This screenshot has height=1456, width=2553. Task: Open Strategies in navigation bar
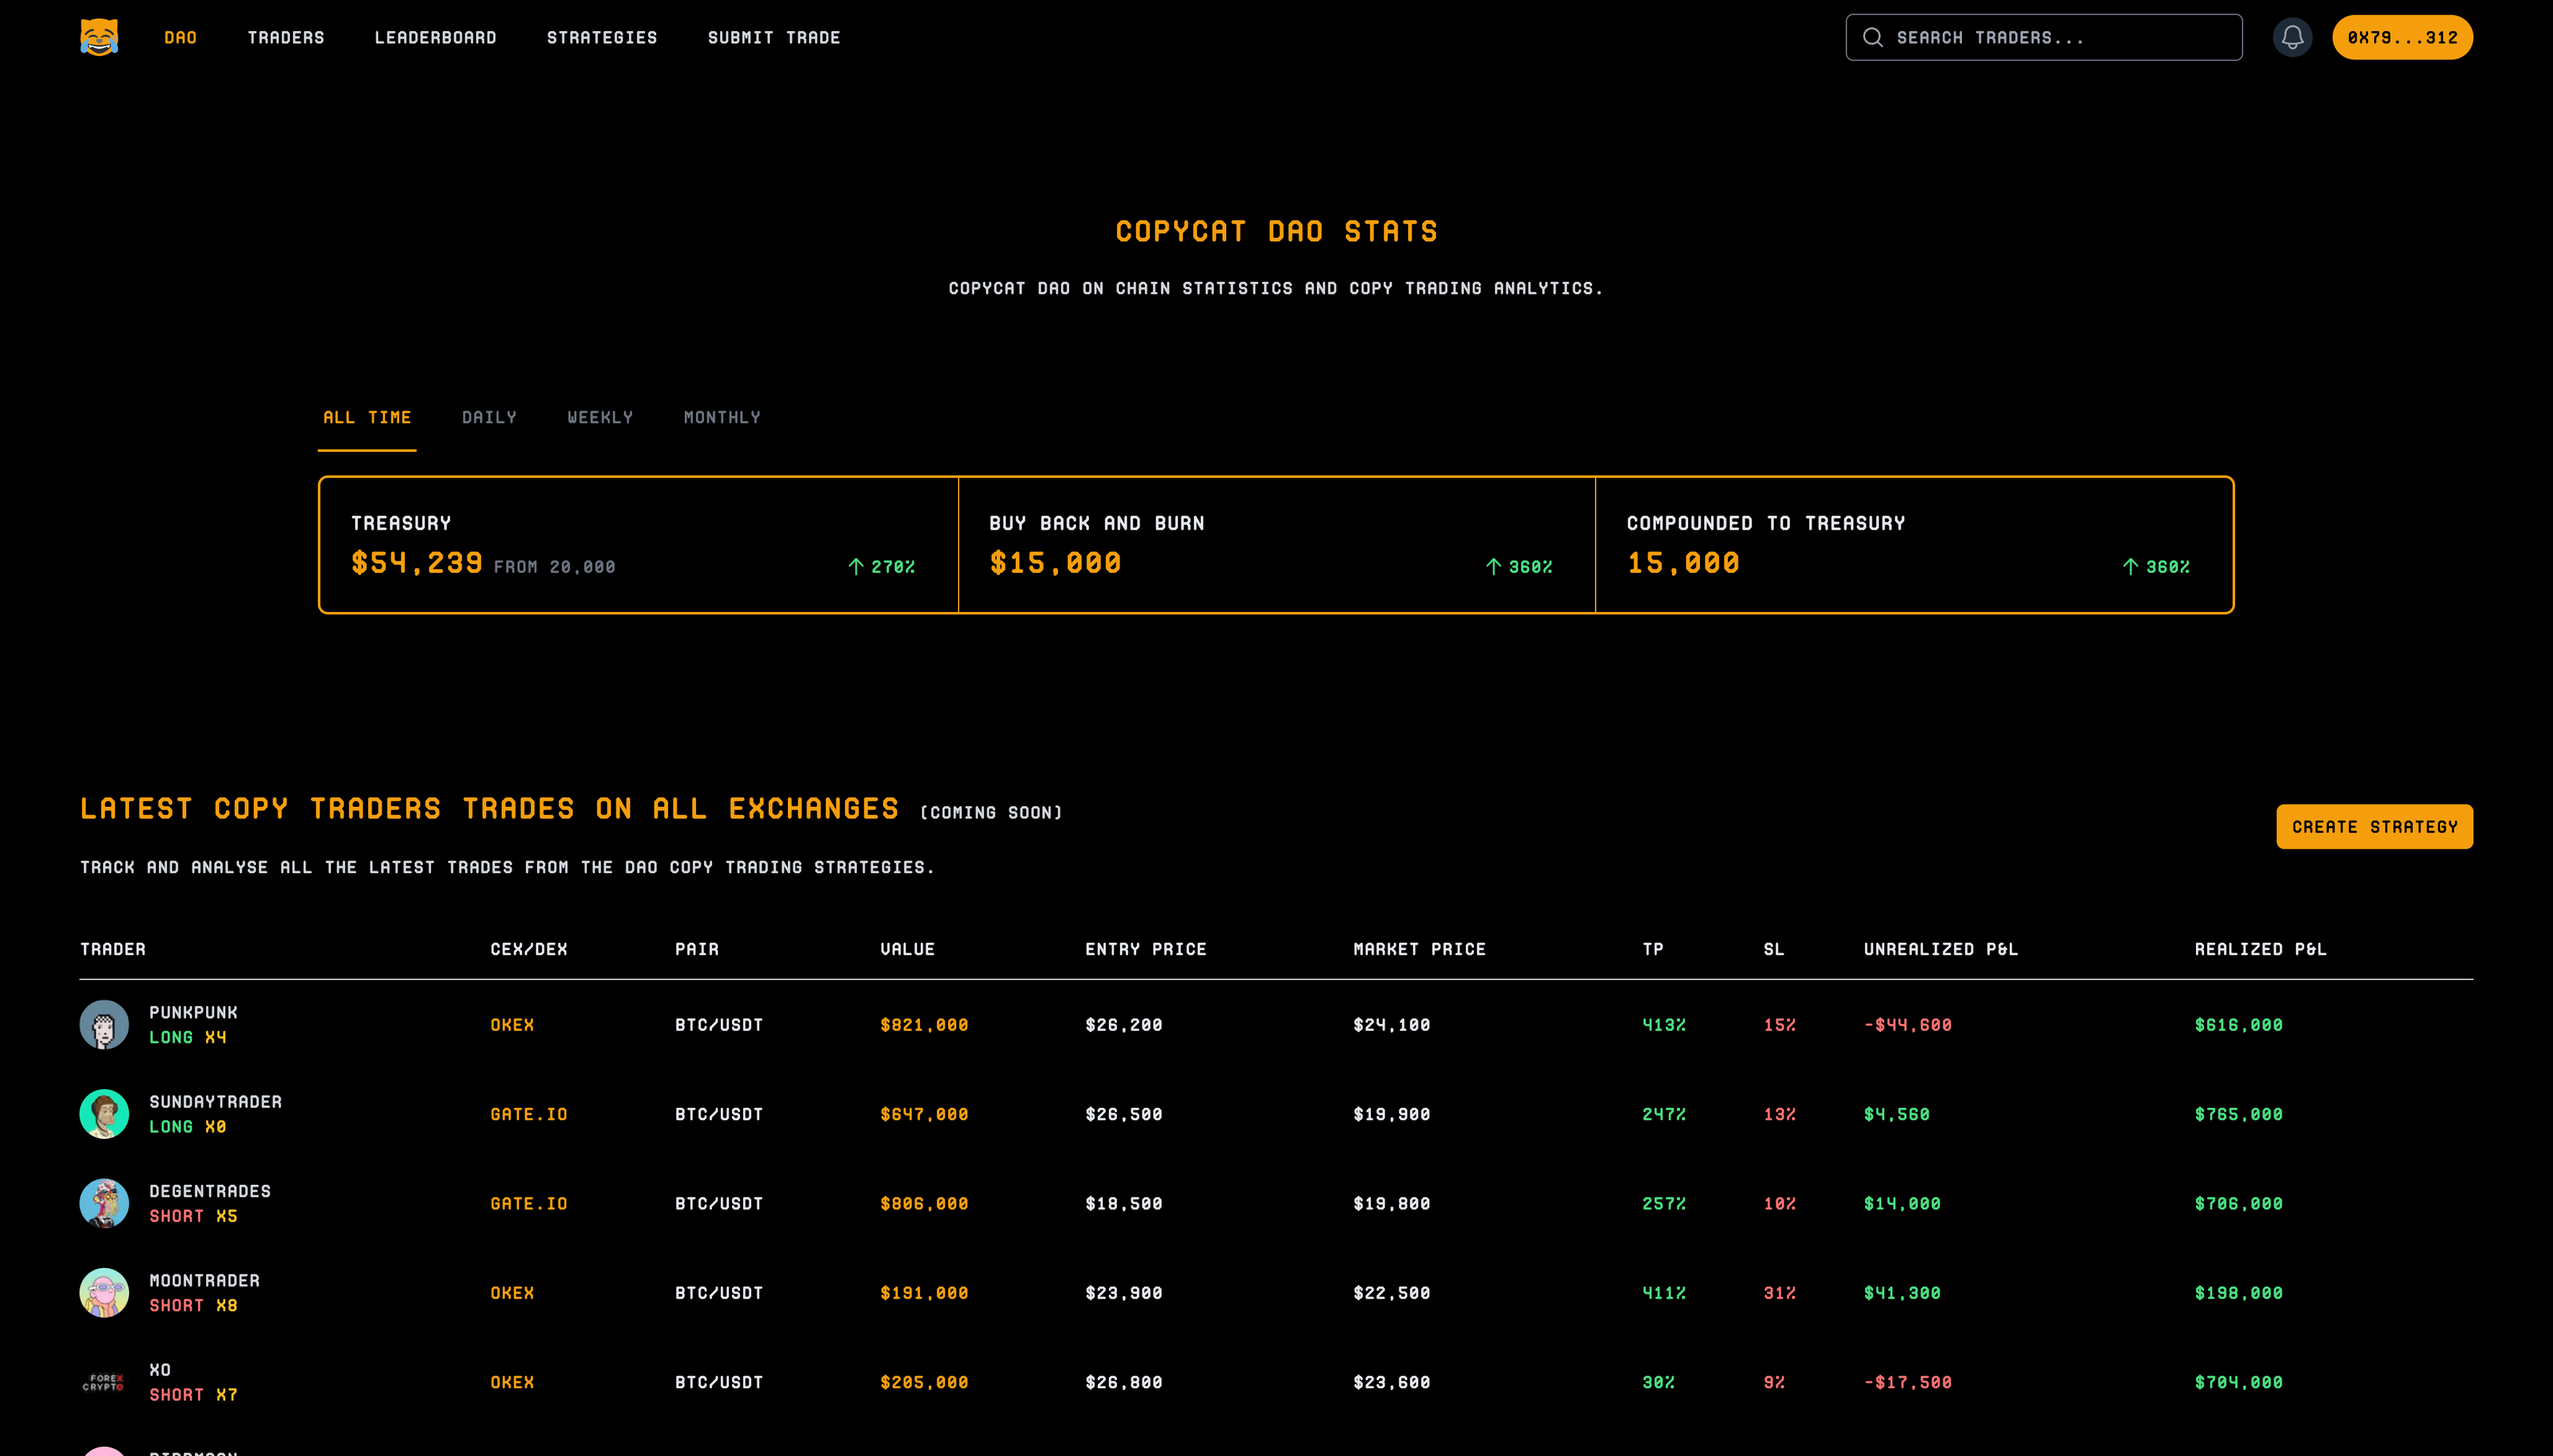[x=601, y=37]
